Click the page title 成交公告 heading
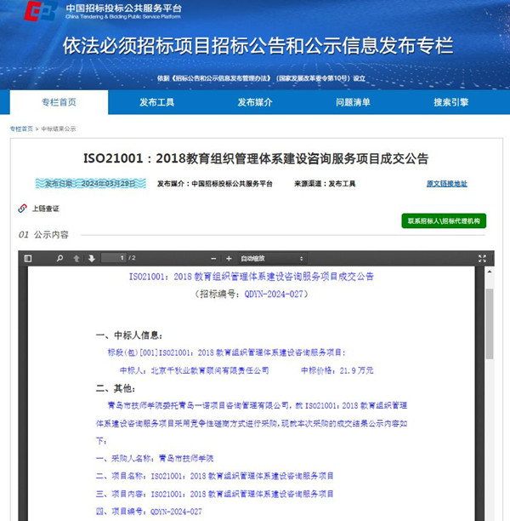This screenshot has height=521, width=510. tap(256, 158)
